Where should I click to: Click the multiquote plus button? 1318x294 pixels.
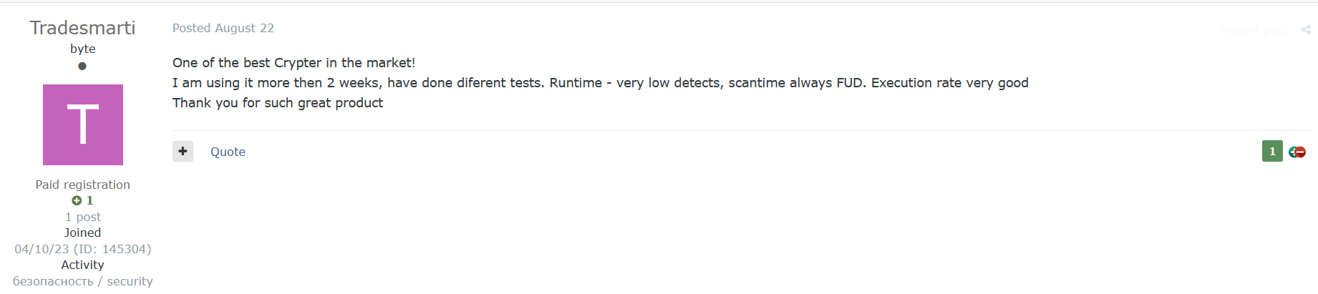(183, 151)
